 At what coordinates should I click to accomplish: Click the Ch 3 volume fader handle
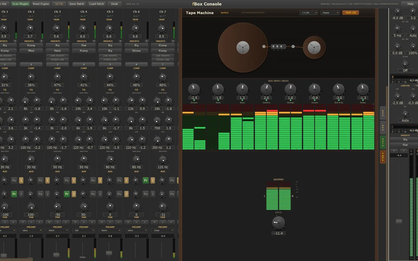click(x=56, y=254)
